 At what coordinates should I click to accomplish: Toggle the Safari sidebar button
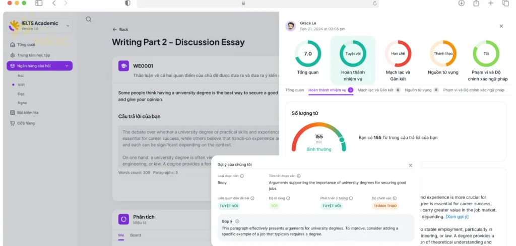coord(39,4)
